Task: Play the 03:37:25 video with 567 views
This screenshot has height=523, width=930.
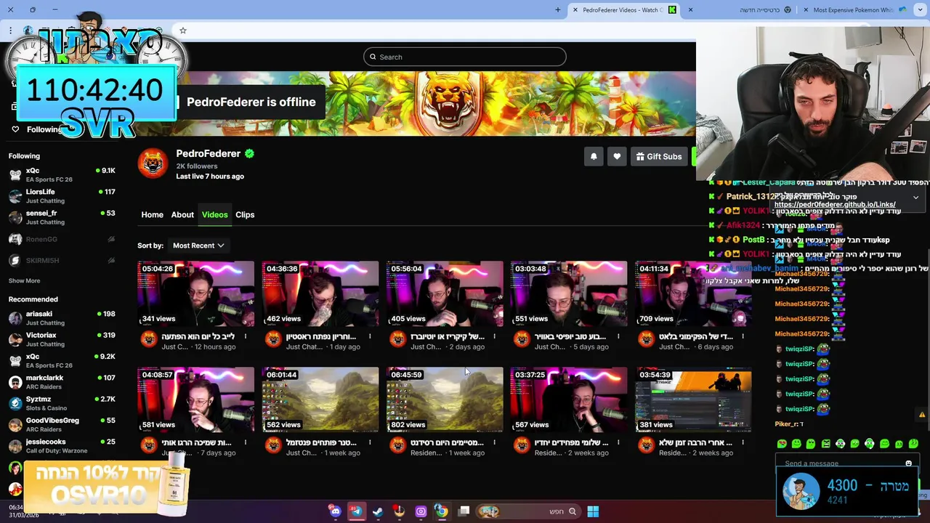Action: coord(569,400)
